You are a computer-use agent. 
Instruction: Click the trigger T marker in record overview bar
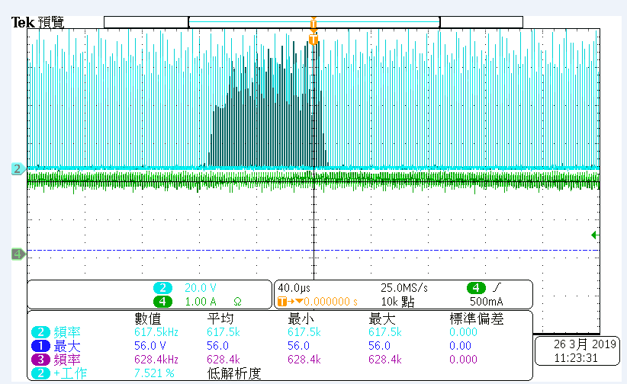pyautogui.click(x=313, y=23)
